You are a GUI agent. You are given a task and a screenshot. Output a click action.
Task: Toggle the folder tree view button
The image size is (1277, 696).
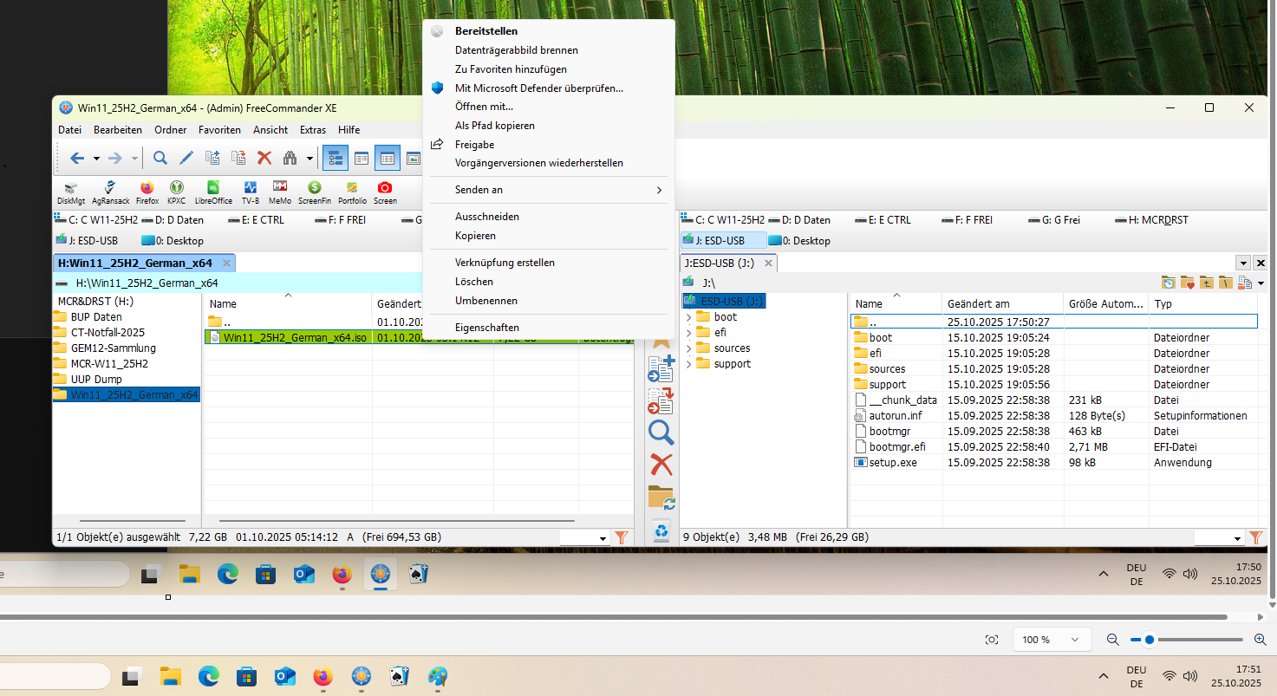(335, 158)
